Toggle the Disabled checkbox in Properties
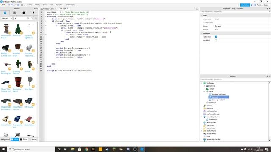Image resolution: width=271 pixels, height=152 pixels. pyautogui.click(x=216, y=41)
